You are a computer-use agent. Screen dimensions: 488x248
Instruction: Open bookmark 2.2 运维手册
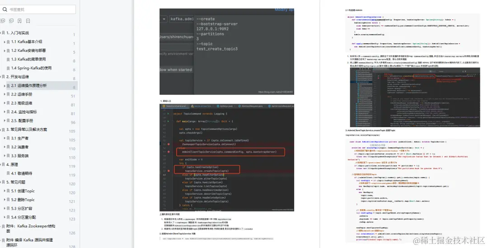point(22,94)
